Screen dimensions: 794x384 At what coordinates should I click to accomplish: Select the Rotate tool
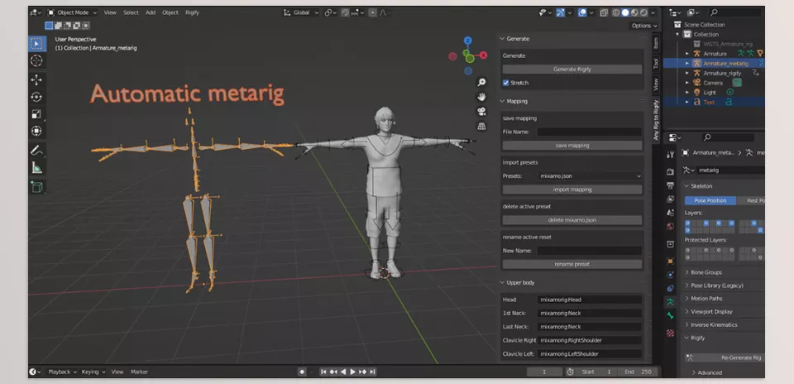pyautogui.click(x=37, y=97)
